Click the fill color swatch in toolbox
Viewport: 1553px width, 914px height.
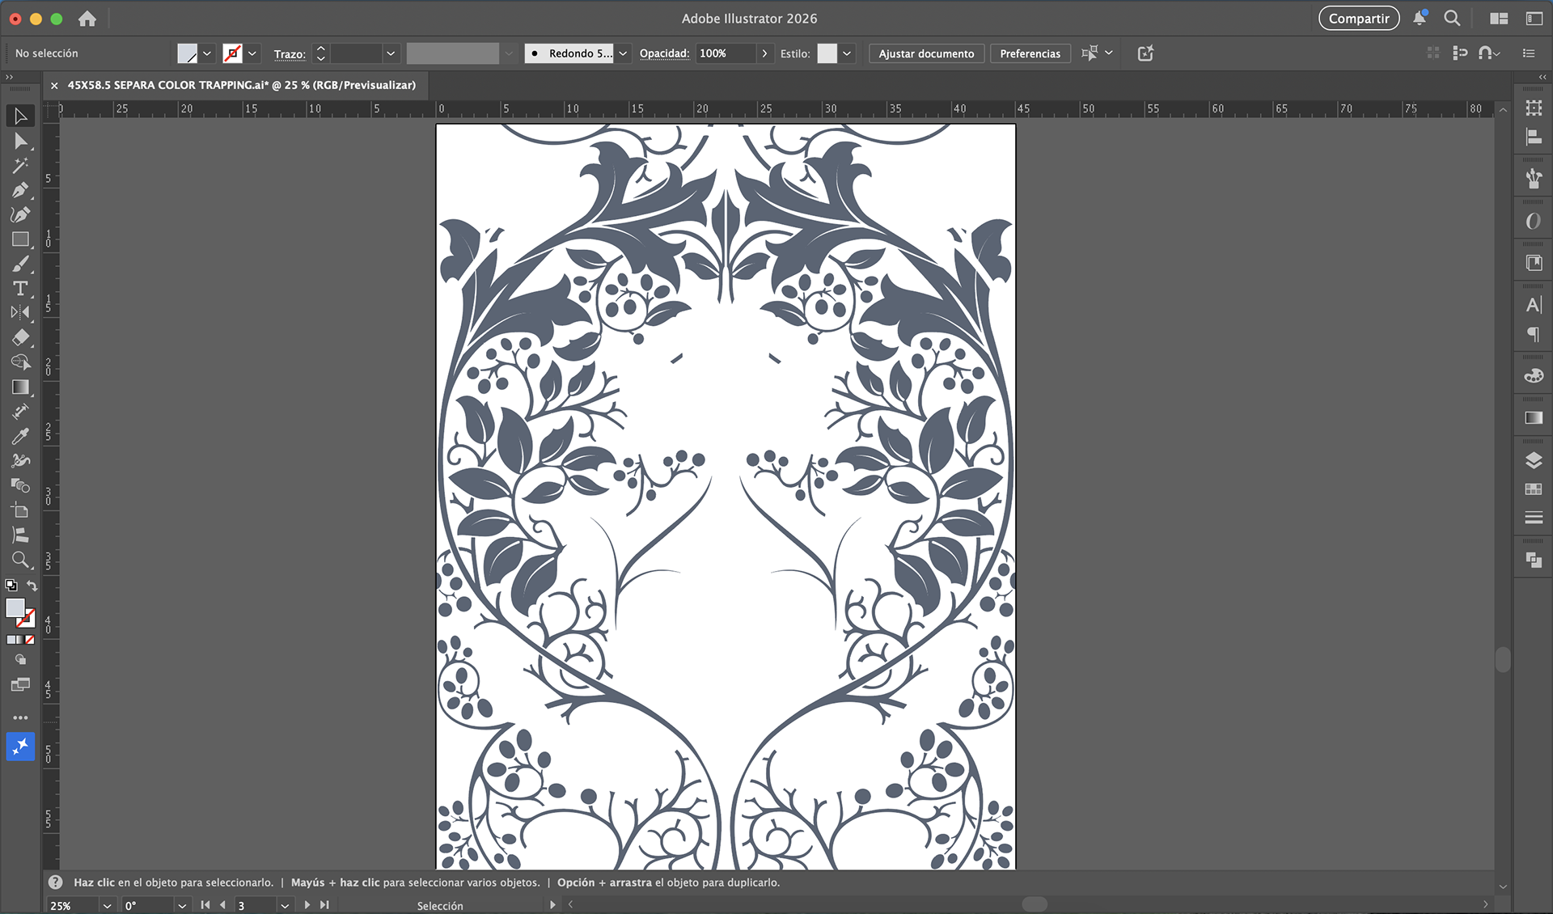tap(15, 608)
